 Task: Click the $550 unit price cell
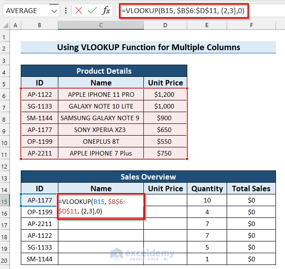click(165, 142)
